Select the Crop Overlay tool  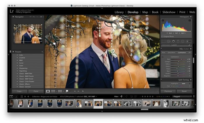coord(163,41)
